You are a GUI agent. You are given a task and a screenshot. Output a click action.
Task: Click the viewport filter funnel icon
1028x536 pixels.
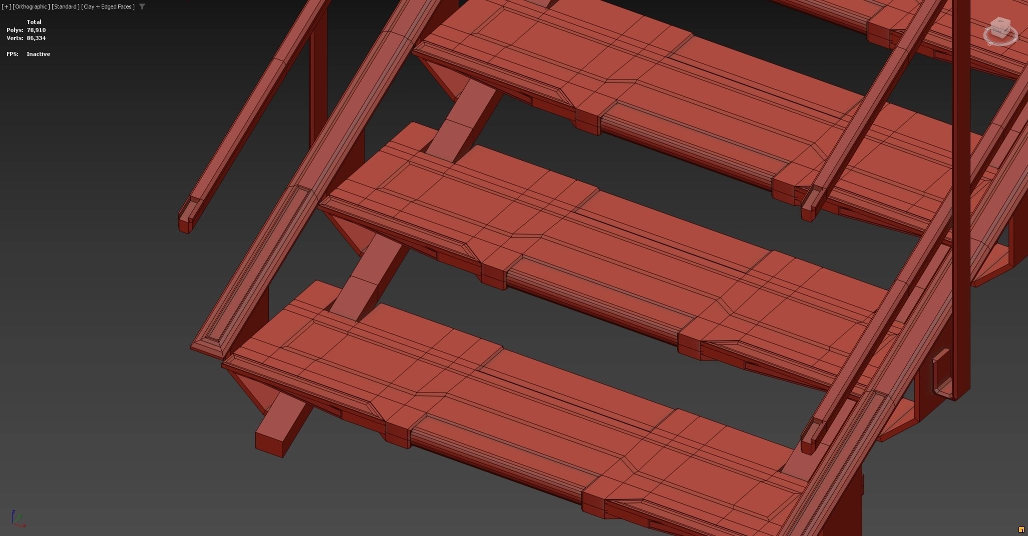[142, 6]
